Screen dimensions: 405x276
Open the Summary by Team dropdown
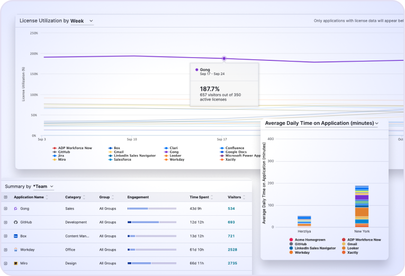(43, 186)
